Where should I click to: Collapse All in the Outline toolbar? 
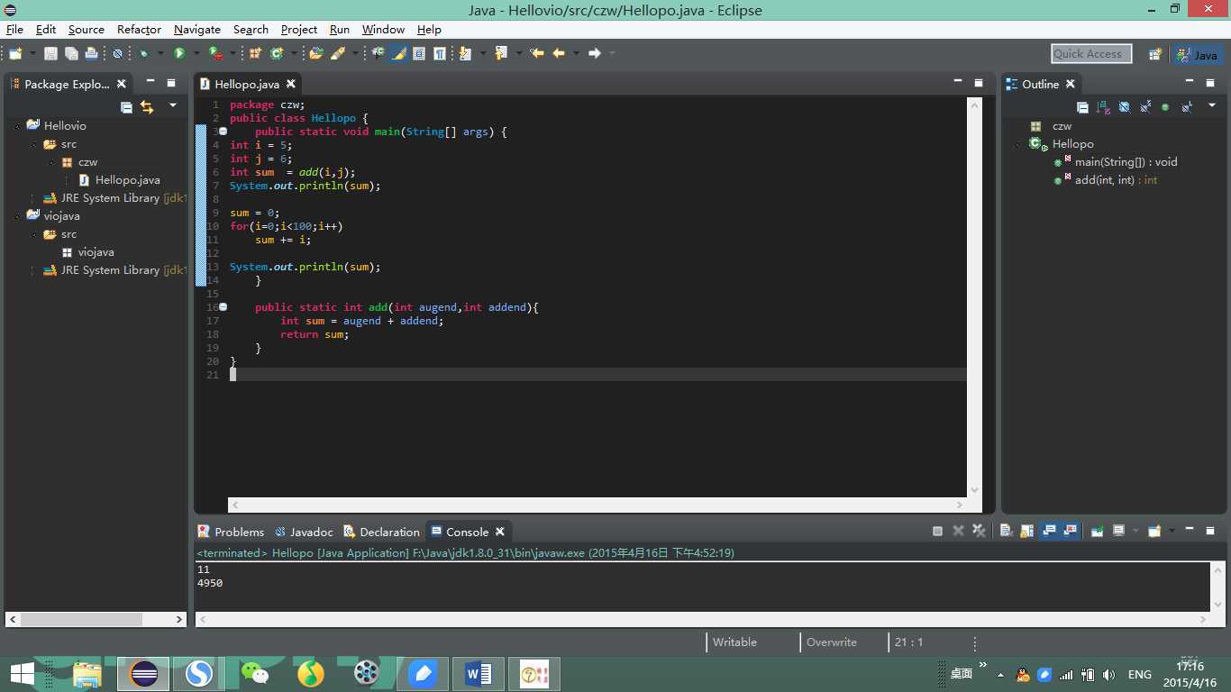click(x=1082, y=106)
